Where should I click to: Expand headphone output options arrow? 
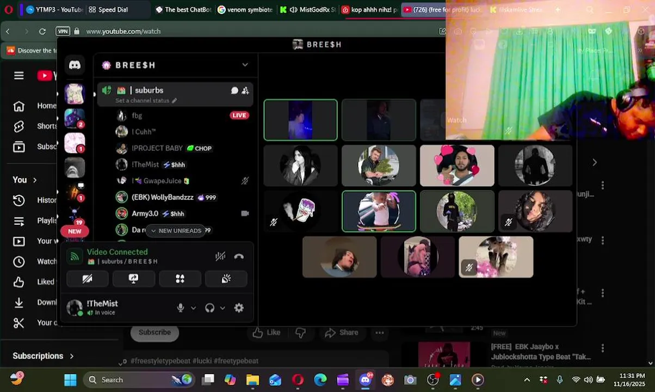[x=223, y=308]
